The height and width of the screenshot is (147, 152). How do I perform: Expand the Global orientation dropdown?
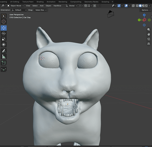(x=71, y=6)
